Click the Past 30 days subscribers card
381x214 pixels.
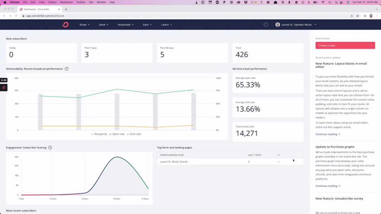192,53
